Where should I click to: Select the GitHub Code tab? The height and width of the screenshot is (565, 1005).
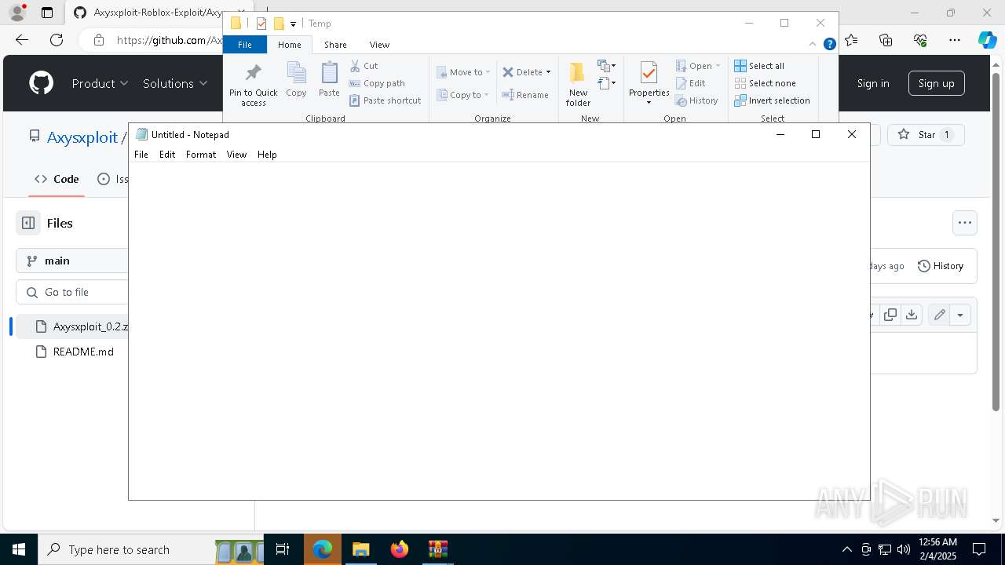[x=57, y=179]
